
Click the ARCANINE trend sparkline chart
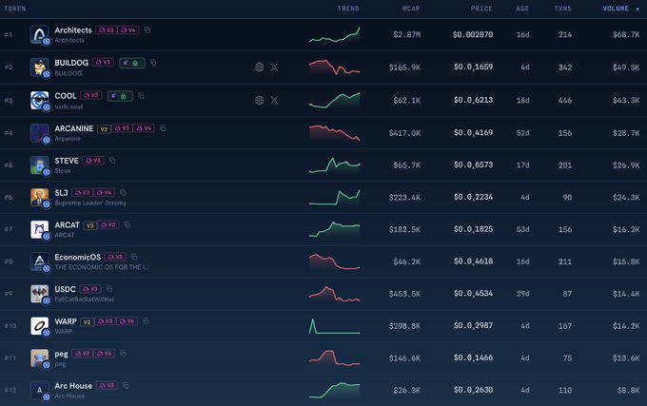click(334, 133)
